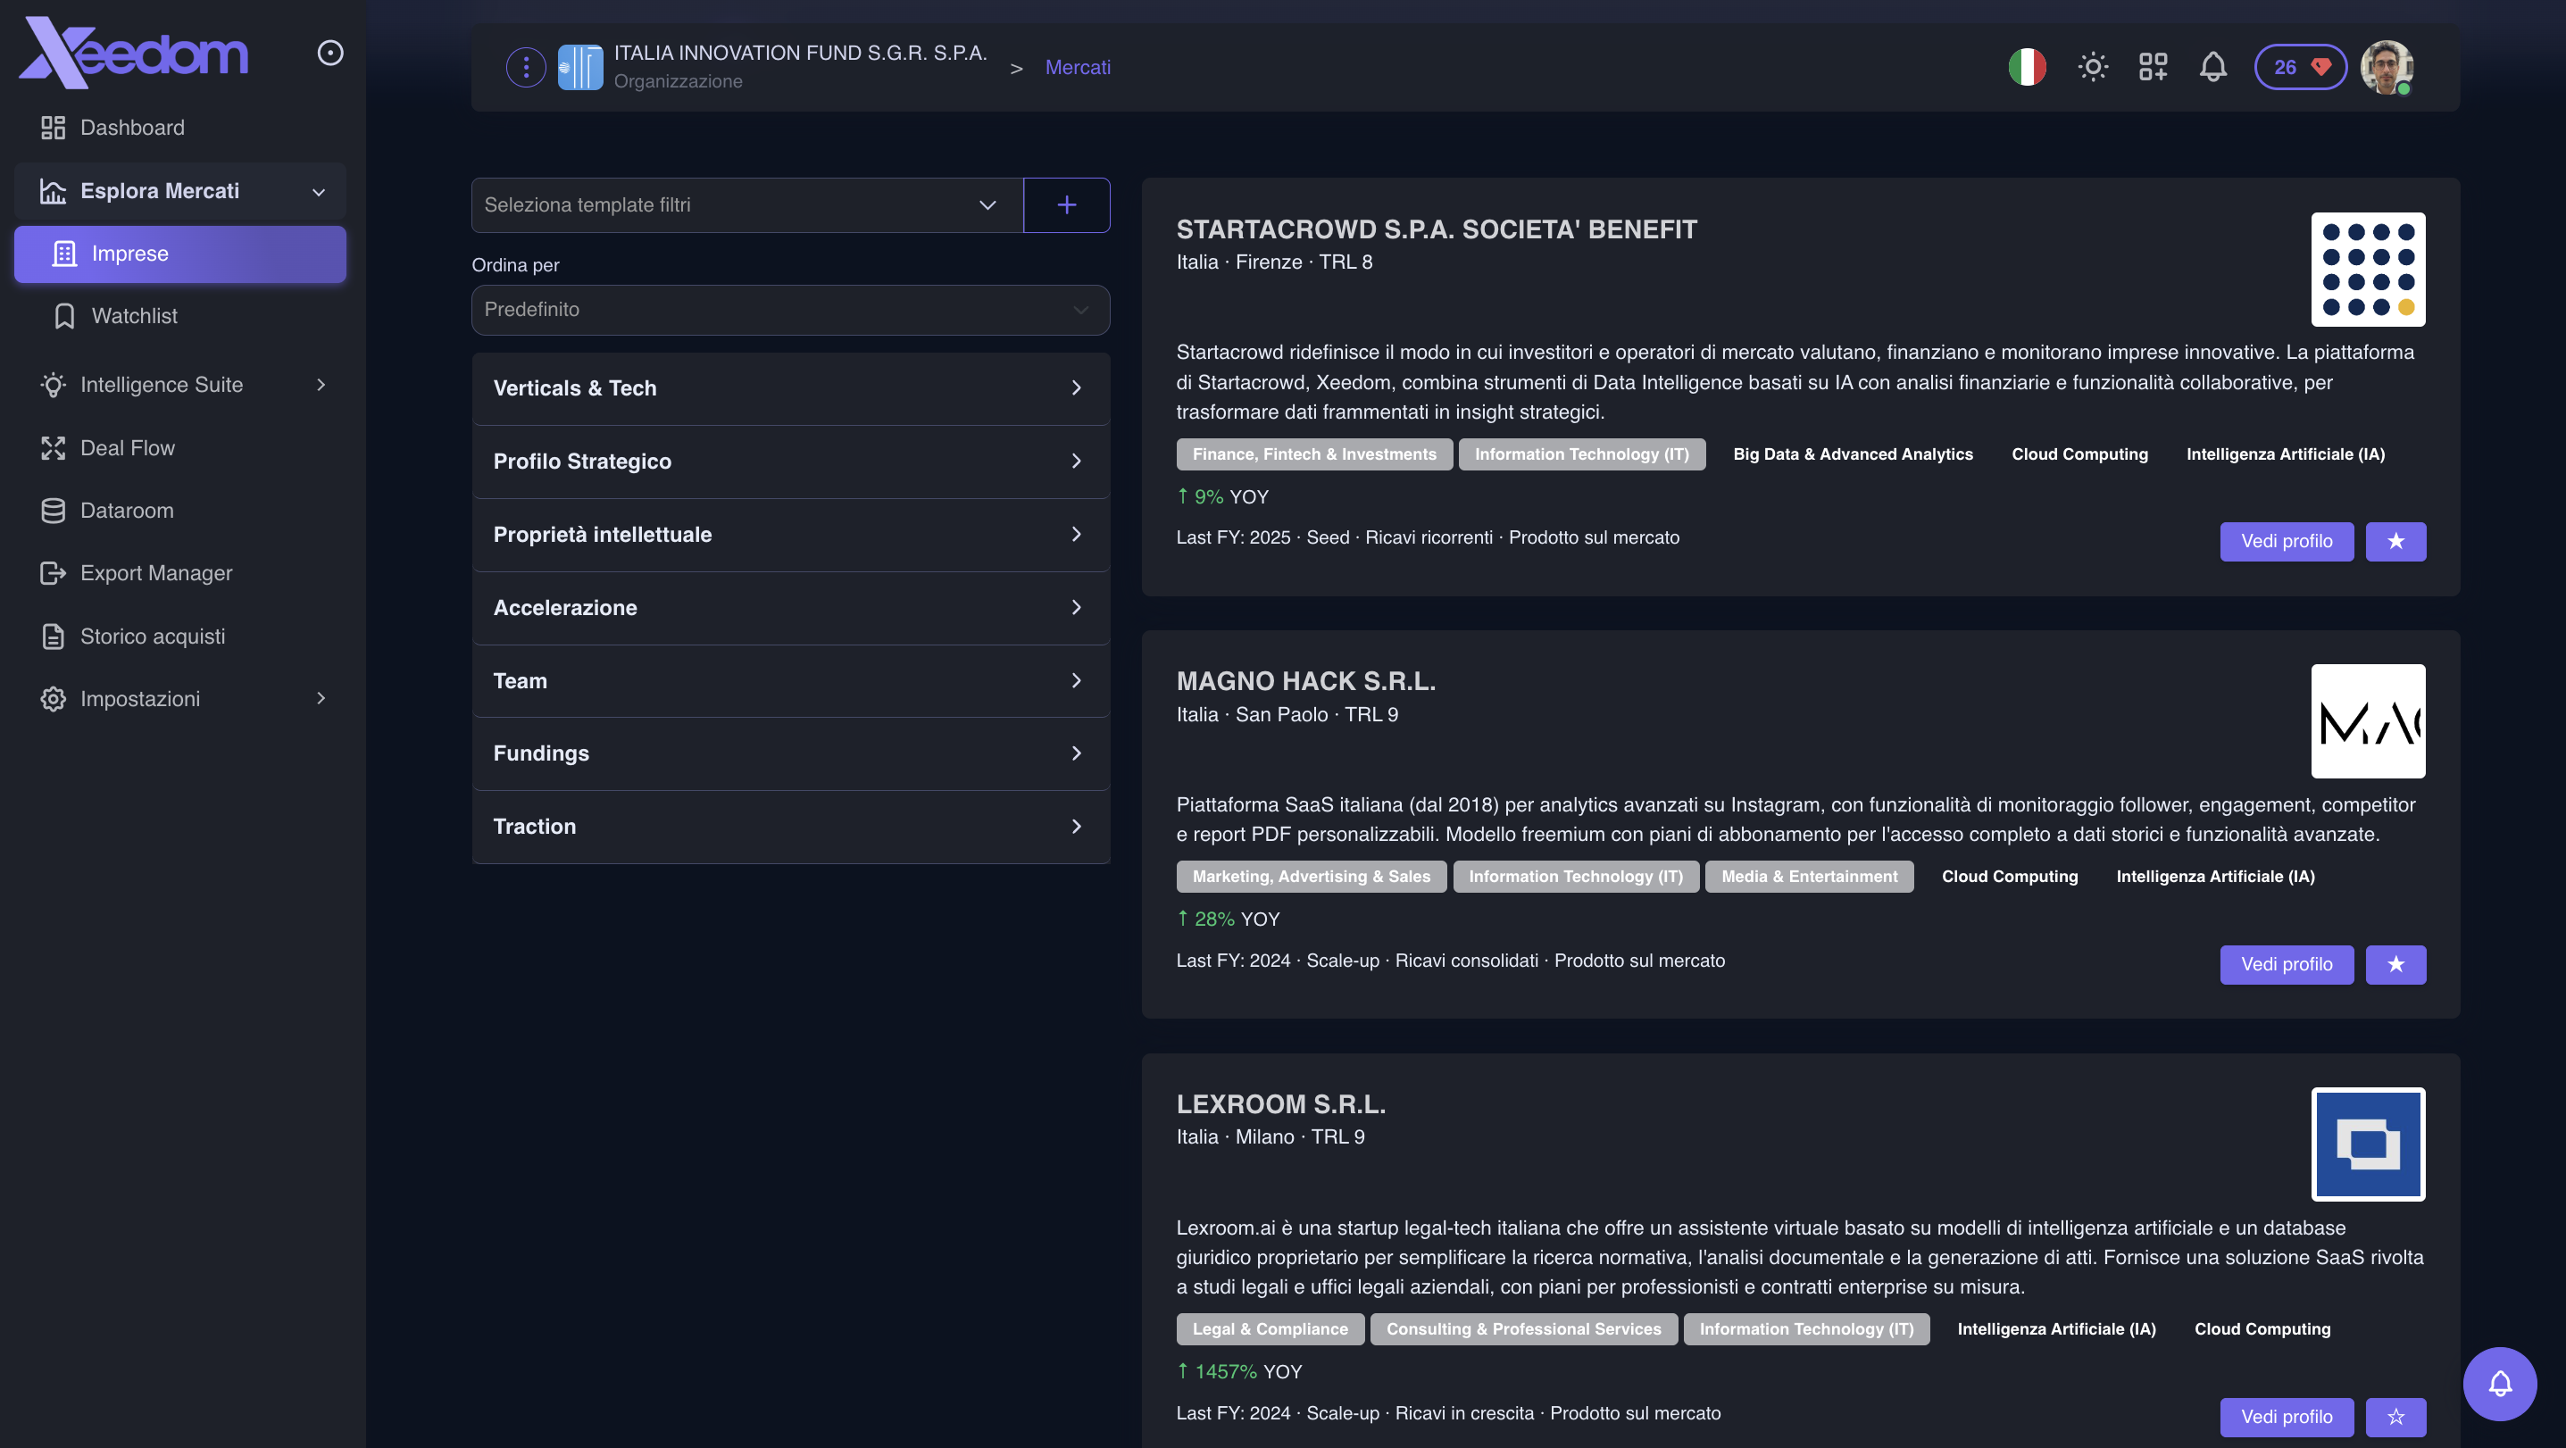Click the Legal & Compliance tag
The image size is (2566, 1448).
coord(1270,1329)
